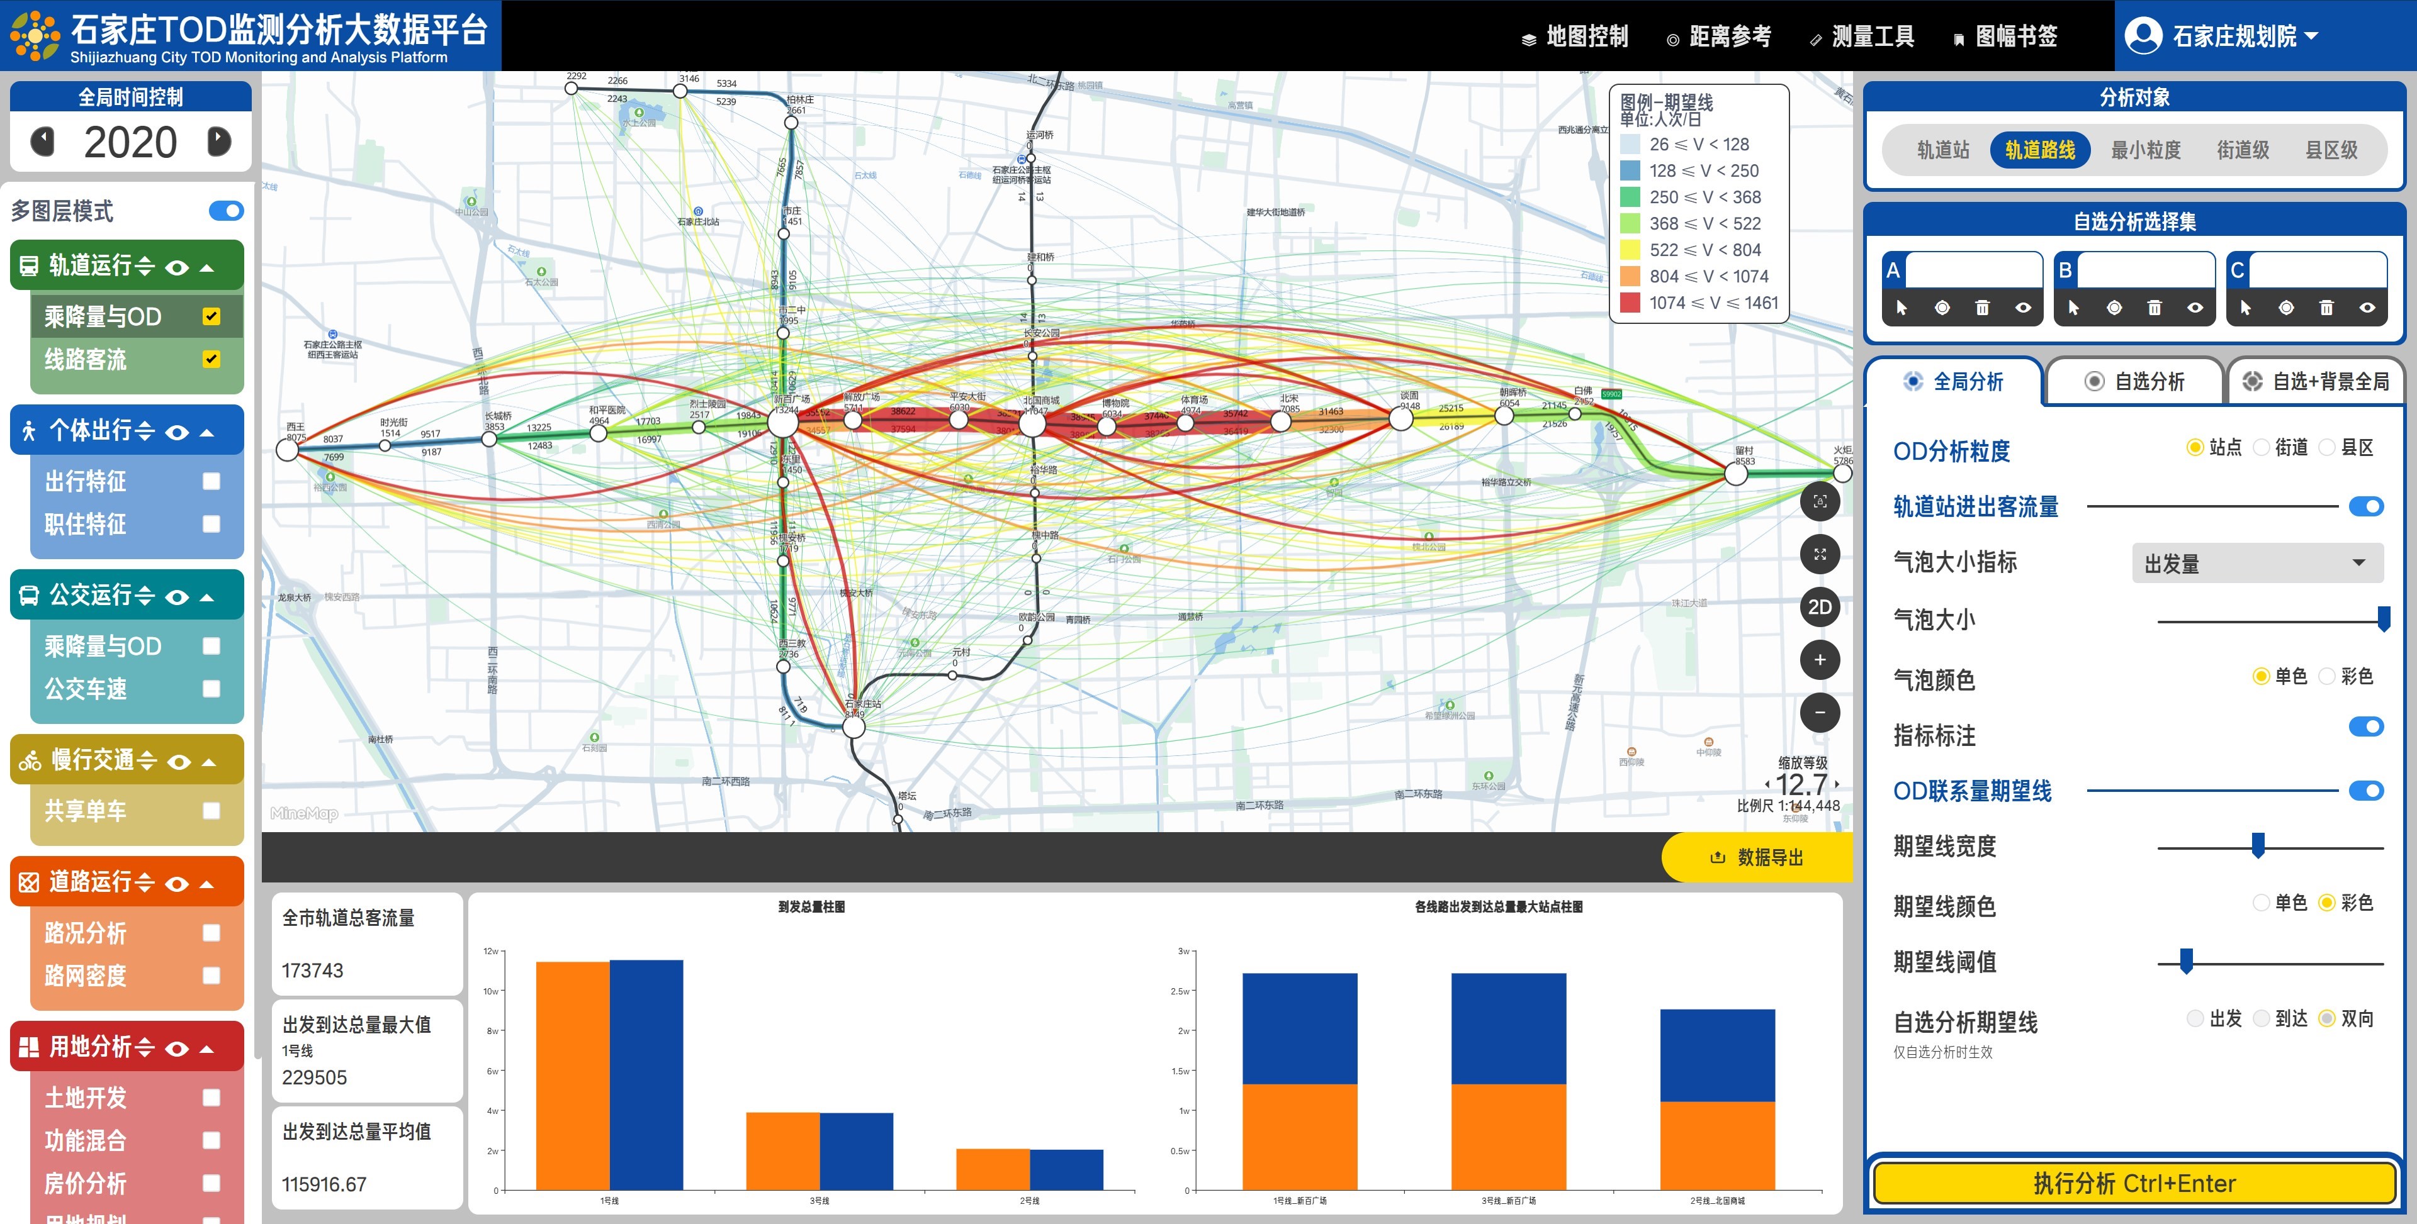
Task: Toggle visibility of the 慢行交通 layer
Action: [178, 762]
